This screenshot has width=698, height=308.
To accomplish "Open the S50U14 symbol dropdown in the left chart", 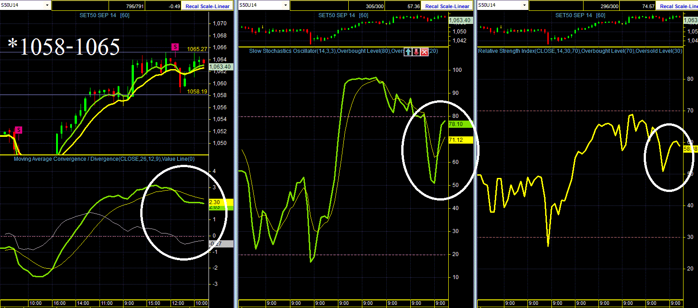I will coord(47,5).
